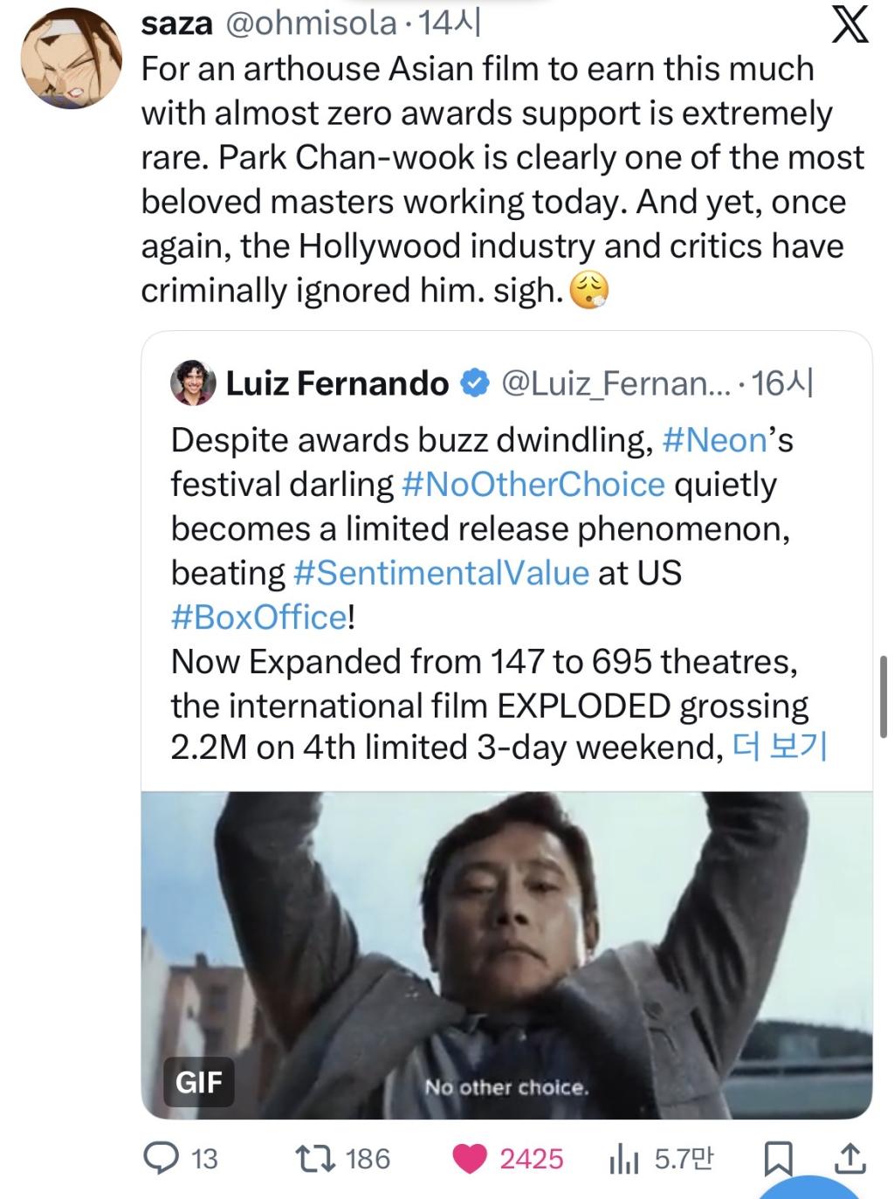
Task: Open the quoted tweet's 16시 timestamp
Action: [x=782, y=383]
